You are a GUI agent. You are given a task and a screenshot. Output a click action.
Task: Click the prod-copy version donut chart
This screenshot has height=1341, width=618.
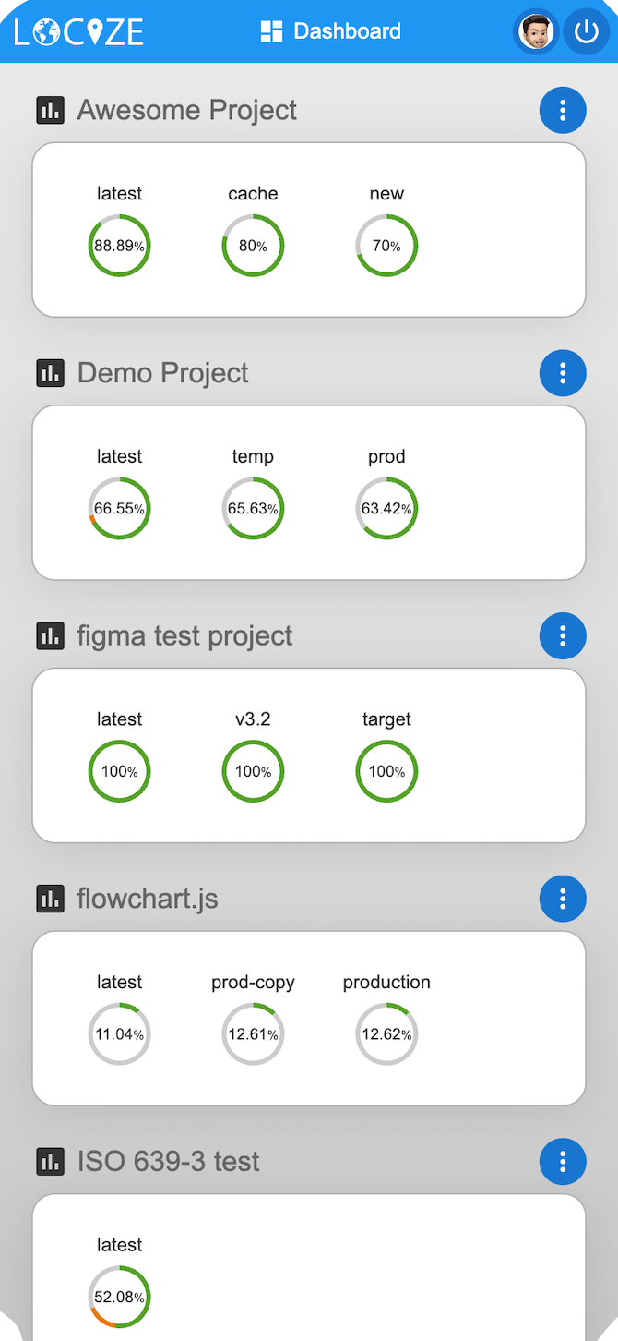(x=253, y=1034)
